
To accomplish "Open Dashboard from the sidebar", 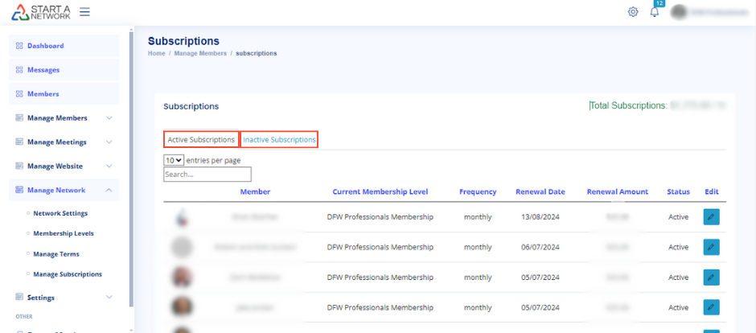I will (45, 46).
